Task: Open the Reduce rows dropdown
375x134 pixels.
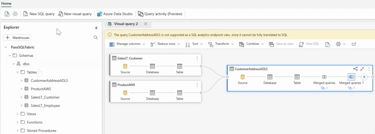Action: click(x=165, y=44)
